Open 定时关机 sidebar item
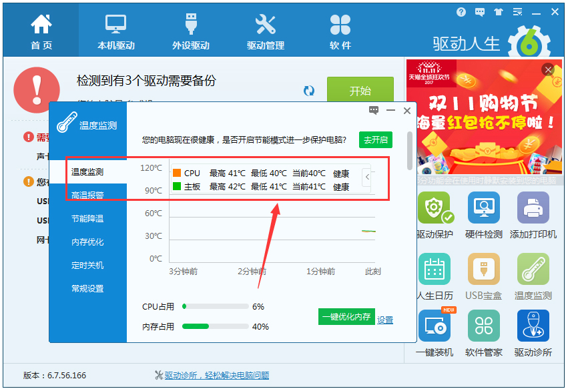 point(87,266)
